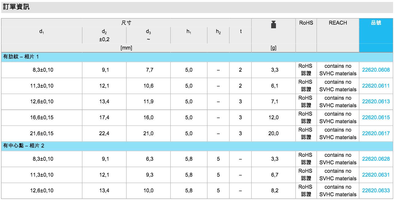395x201 pixels.
Task: Click the weight icon in table header
Action: coord(273,24)
